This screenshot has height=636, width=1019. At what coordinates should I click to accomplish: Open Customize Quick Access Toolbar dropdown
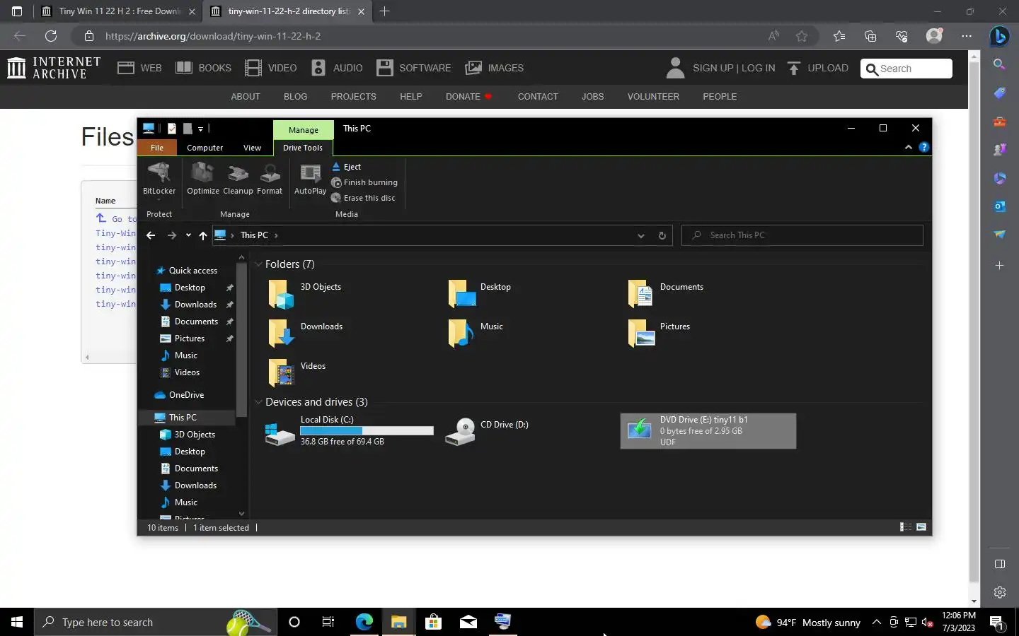(x=201, y=129)
